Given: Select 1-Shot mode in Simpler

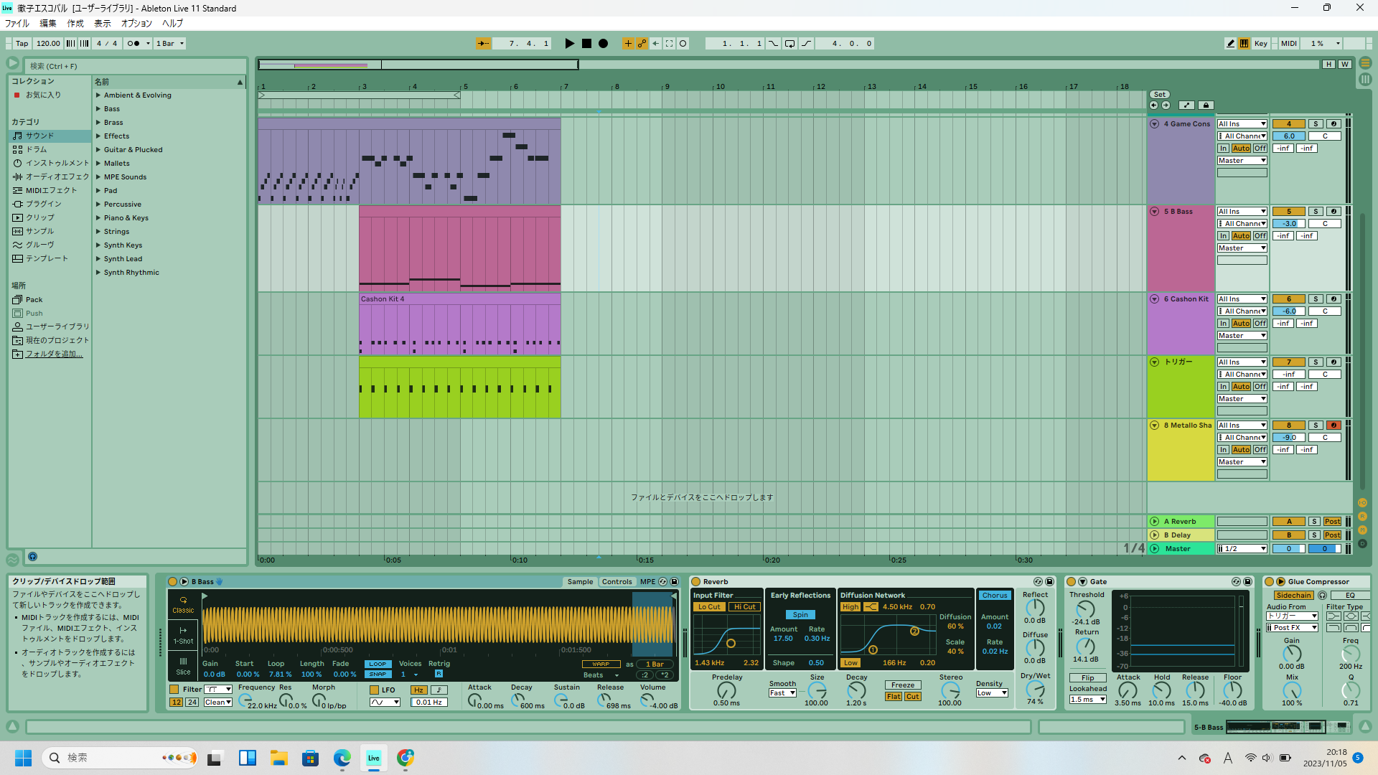Looking at the screenshot, I should pyautogui.click(x=183, y=636).
